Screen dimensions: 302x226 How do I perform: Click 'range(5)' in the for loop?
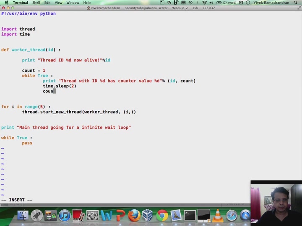(x=35, y=107)
